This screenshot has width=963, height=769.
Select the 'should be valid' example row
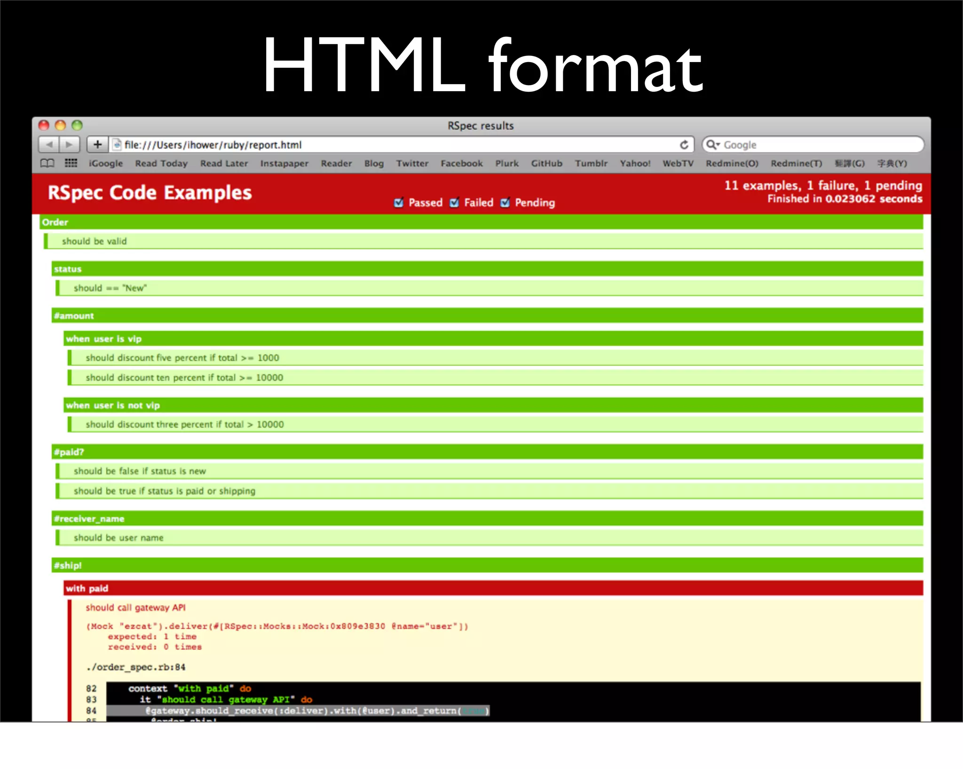click(x=483, y=241)
